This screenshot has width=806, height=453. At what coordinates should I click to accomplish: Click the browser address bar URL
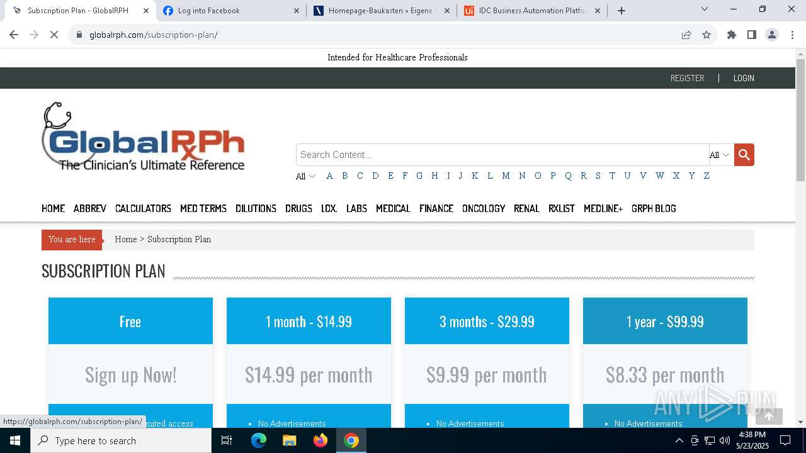pyautogui.click(x=154, y=35)
